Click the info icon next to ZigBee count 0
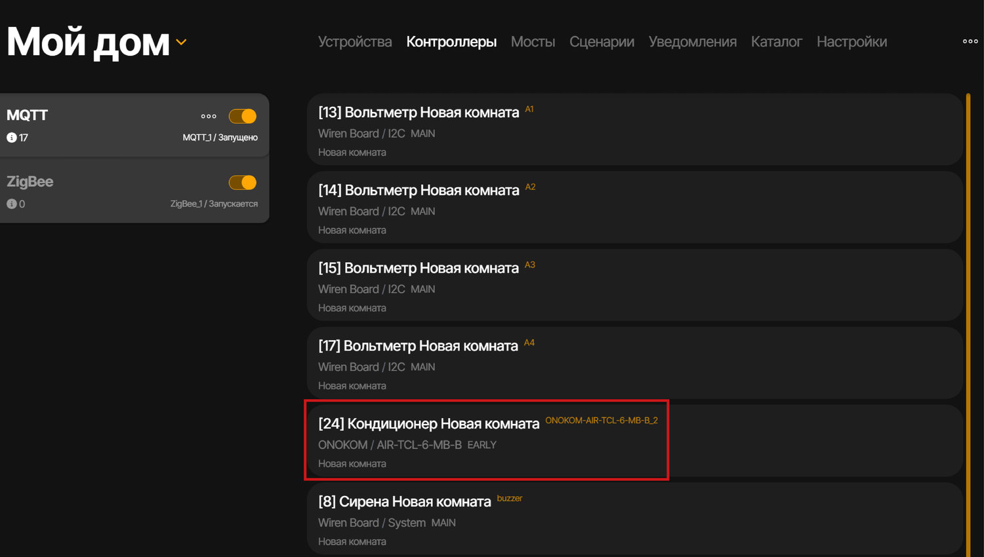 pos(11,204)
